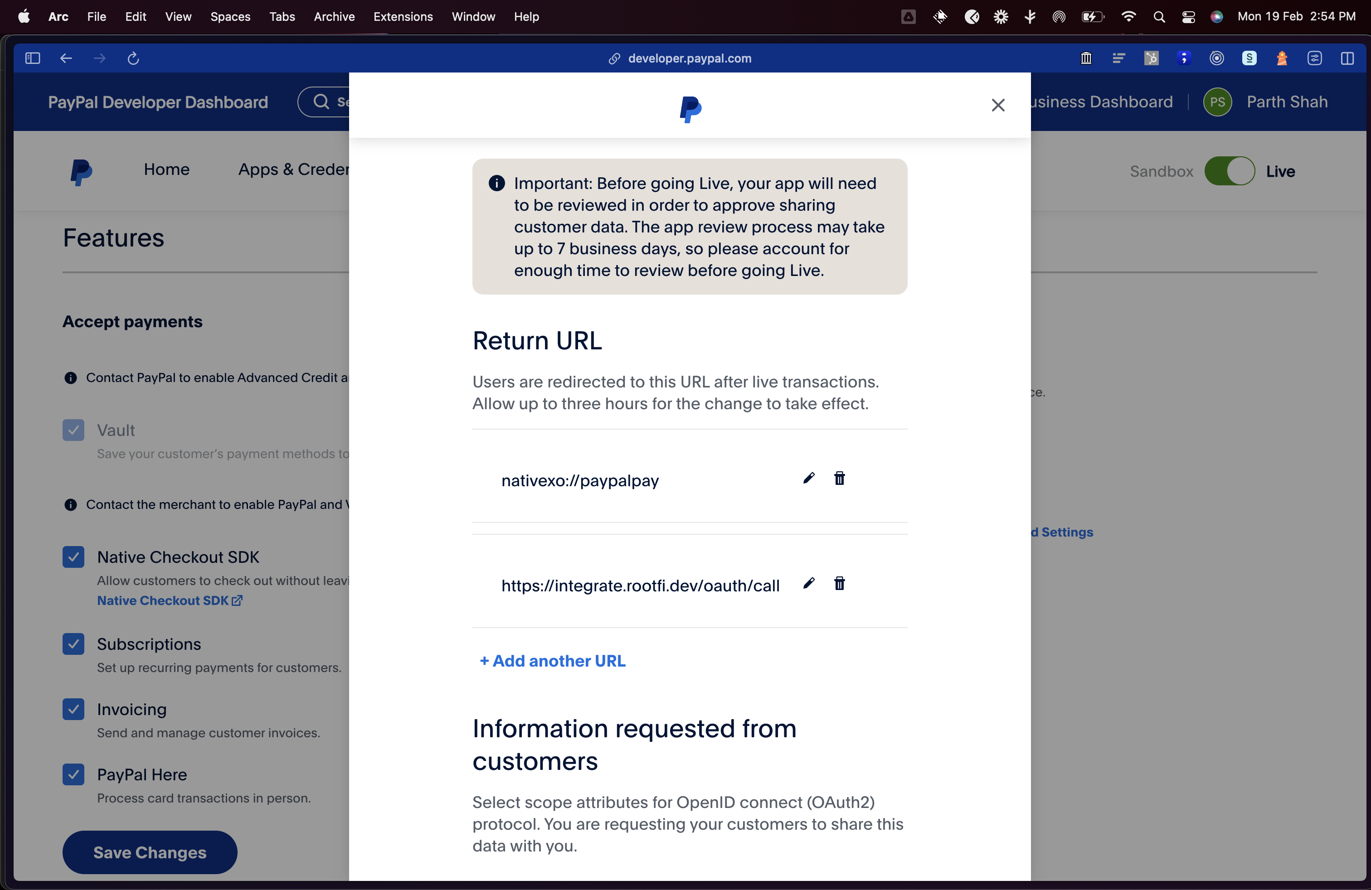Click the developer.paypal.com address bar

(689, 58)
